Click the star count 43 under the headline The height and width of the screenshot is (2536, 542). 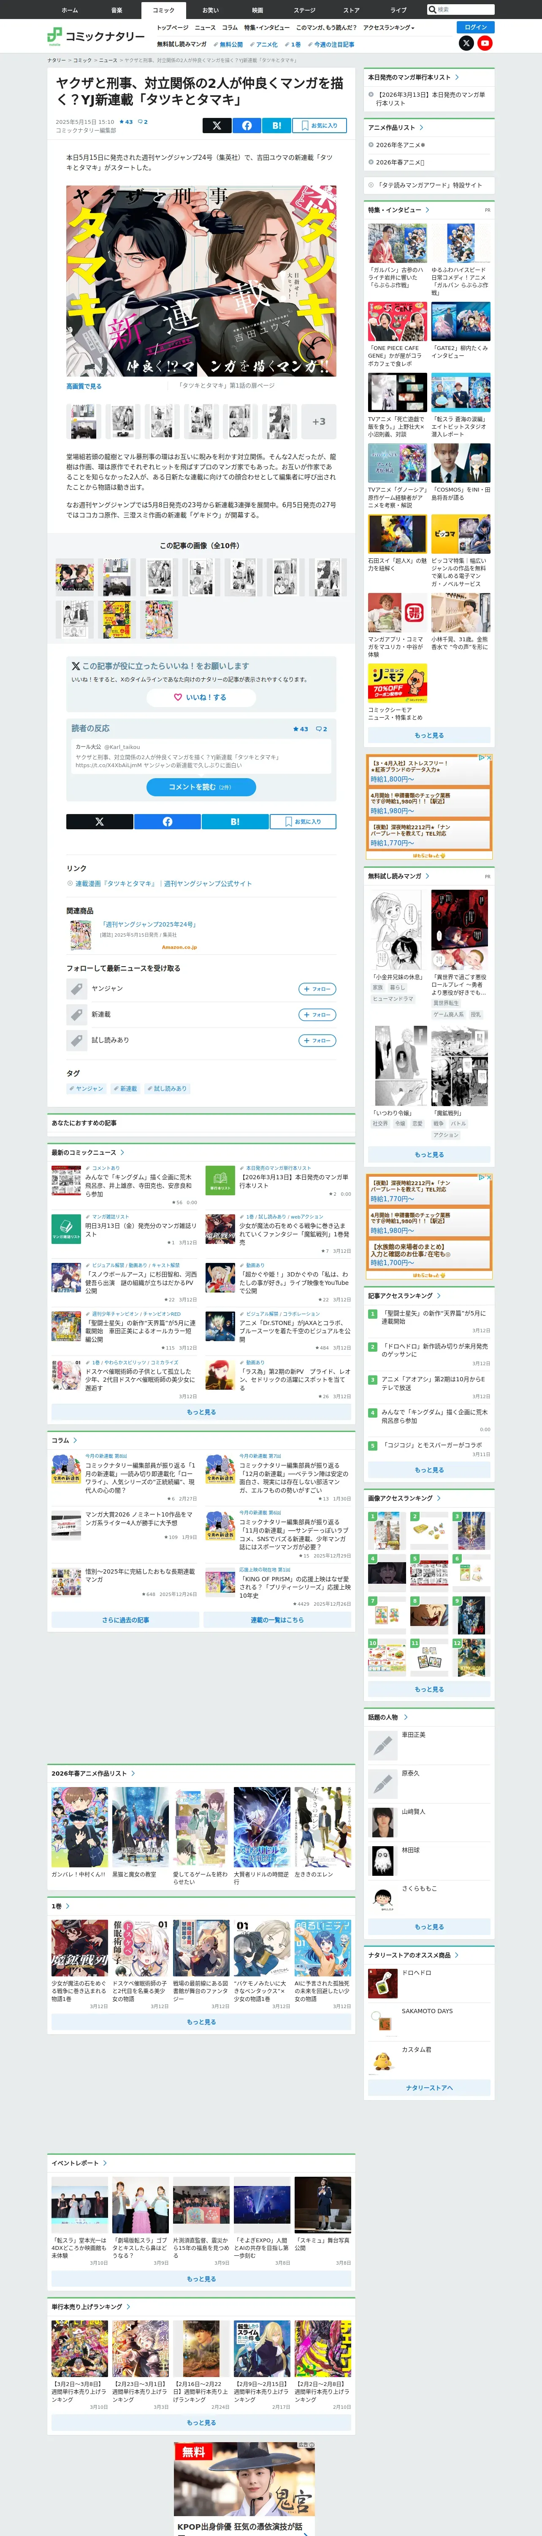126,122
